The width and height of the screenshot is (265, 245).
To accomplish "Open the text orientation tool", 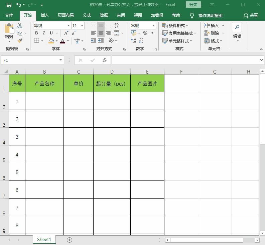I will coord(111,40).
